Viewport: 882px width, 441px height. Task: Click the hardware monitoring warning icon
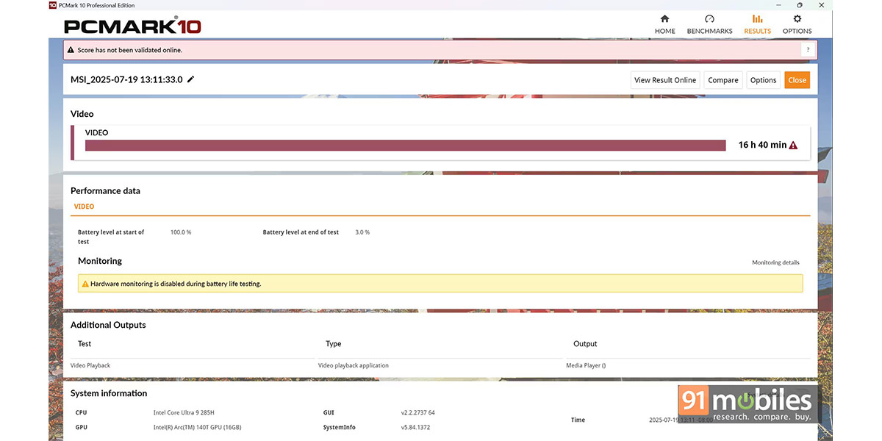point(85,284)
